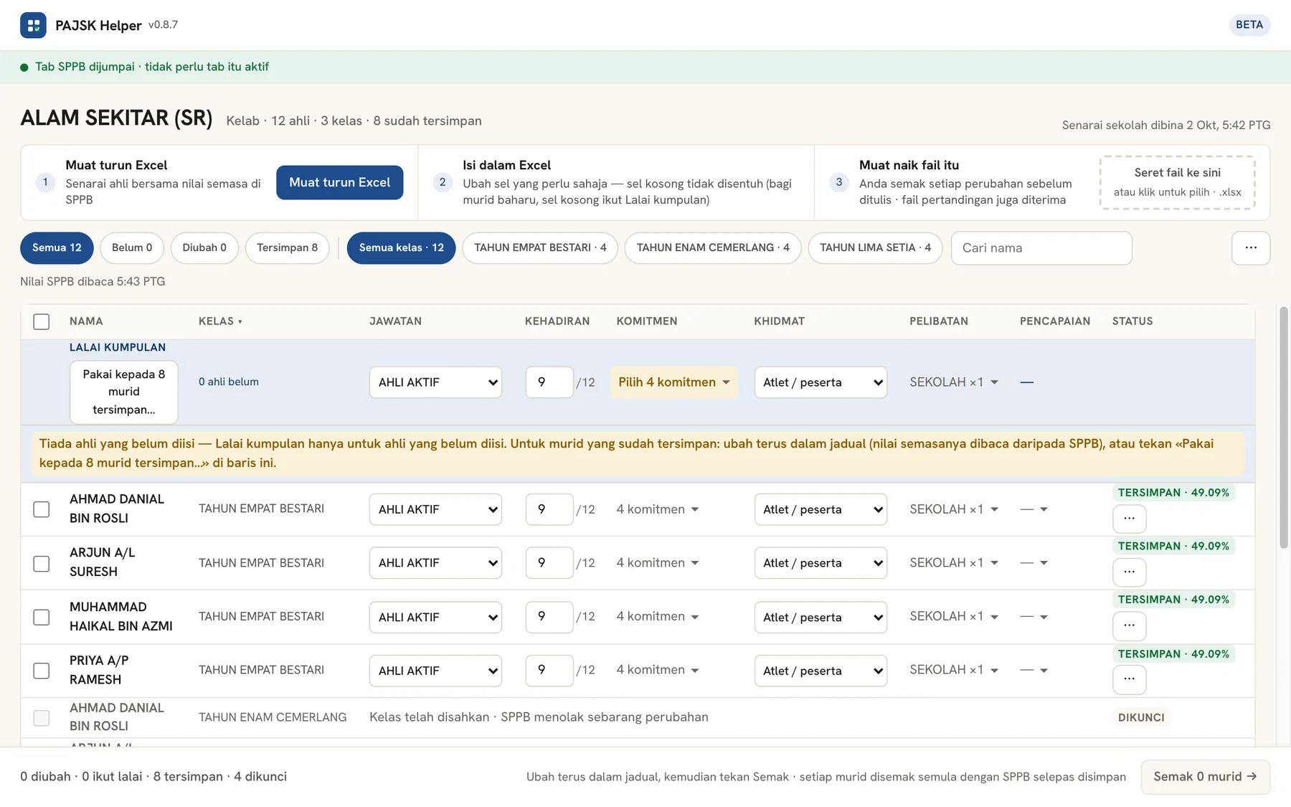Expand 'Pilih 4 komitmen' dropdown
1291x807 pixels.
pos(673,382)
